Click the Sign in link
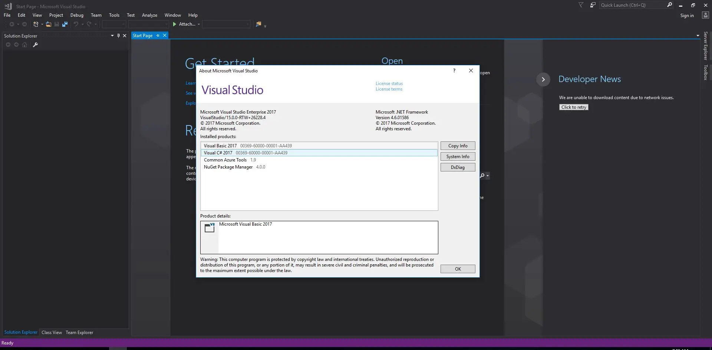The image size is (712, 350). [x=687, y=16]
